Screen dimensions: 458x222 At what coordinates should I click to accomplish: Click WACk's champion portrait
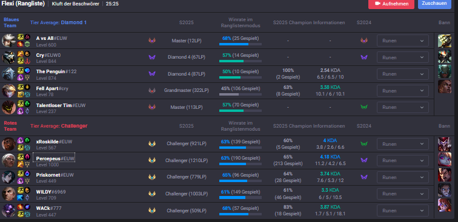coord(8,211)
